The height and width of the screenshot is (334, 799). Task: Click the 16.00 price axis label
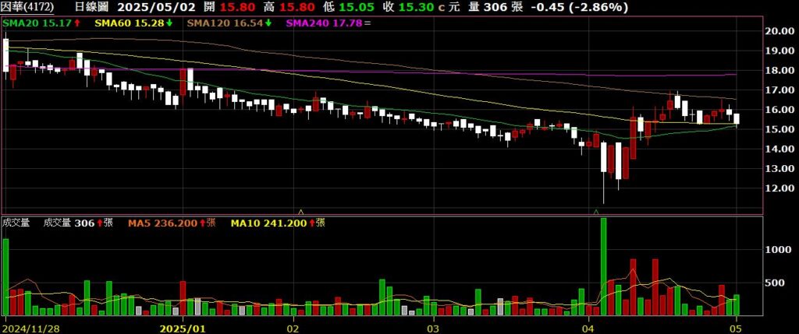pos(781,109)
